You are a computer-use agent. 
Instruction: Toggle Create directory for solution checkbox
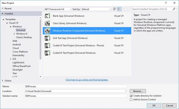pos(131,96)
